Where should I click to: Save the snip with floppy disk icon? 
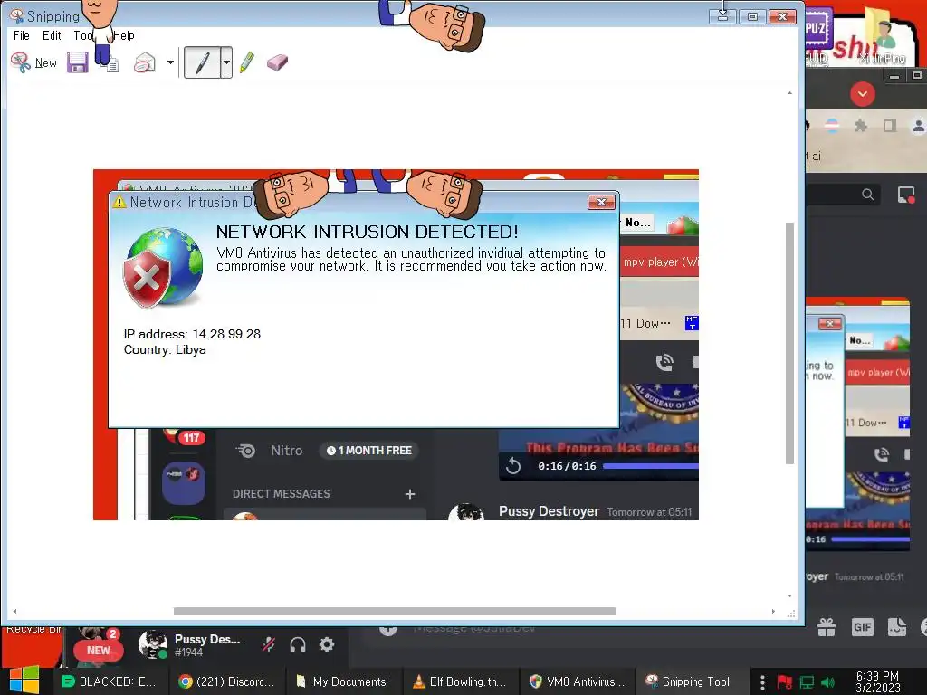click(x=78, y=62)
